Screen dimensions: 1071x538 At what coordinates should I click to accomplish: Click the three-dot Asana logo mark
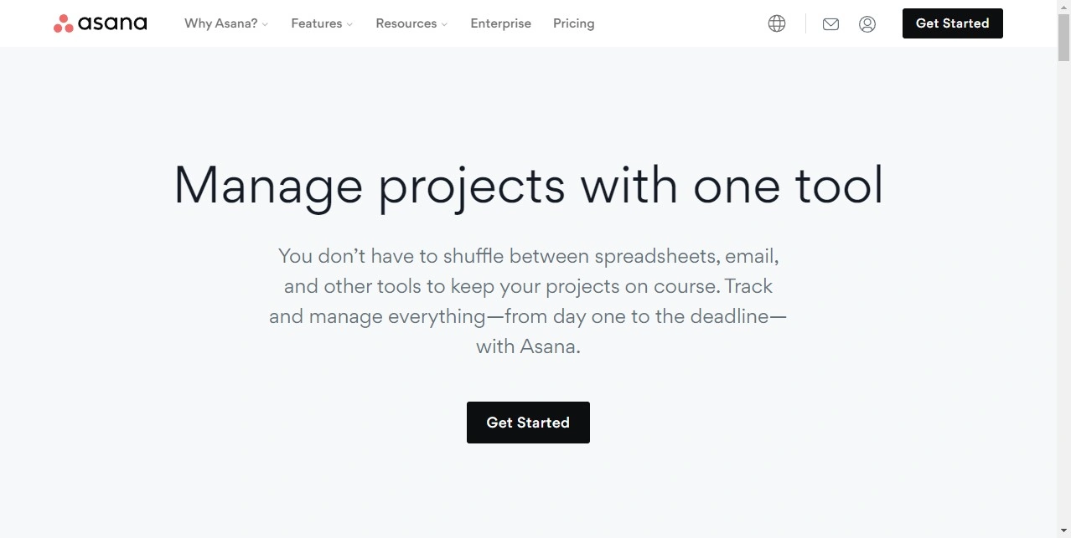62,23
